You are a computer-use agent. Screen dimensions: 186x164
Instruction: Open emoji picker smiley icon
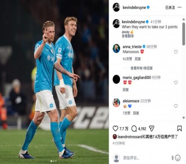point(178,158)
